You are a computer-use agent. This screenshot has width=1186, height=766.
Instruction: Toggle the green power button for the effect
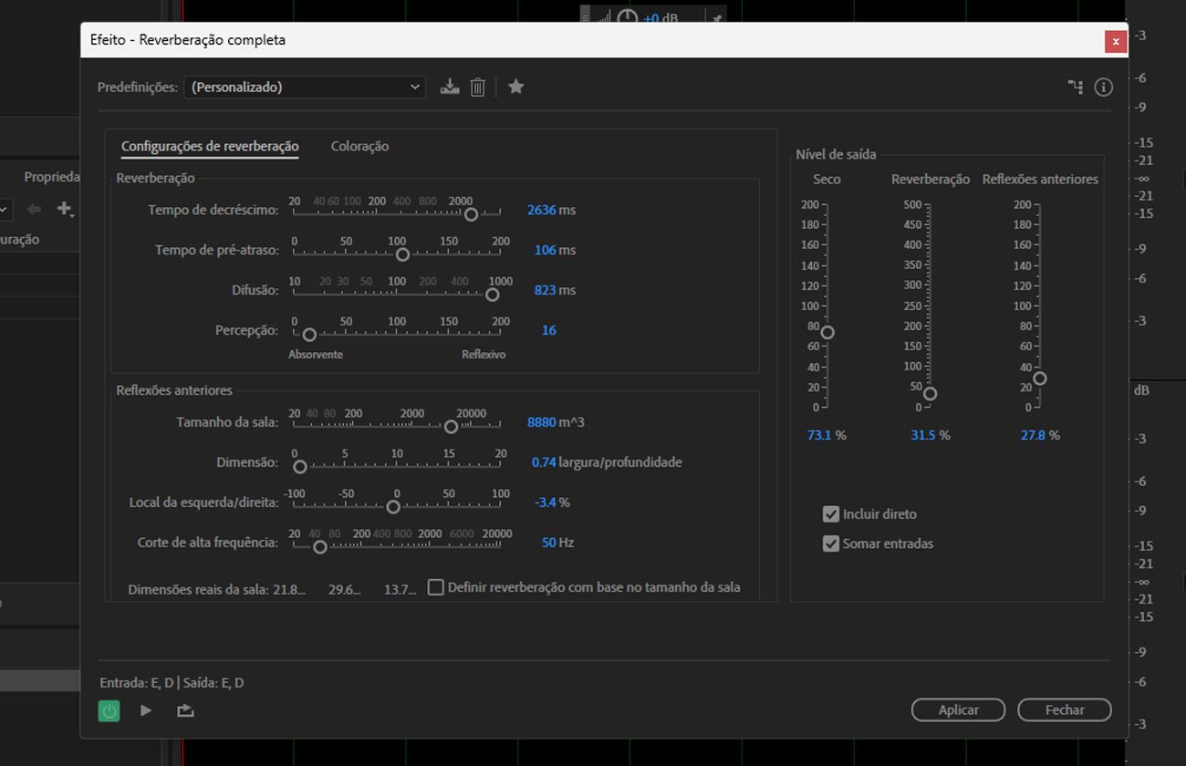(109, 709)
